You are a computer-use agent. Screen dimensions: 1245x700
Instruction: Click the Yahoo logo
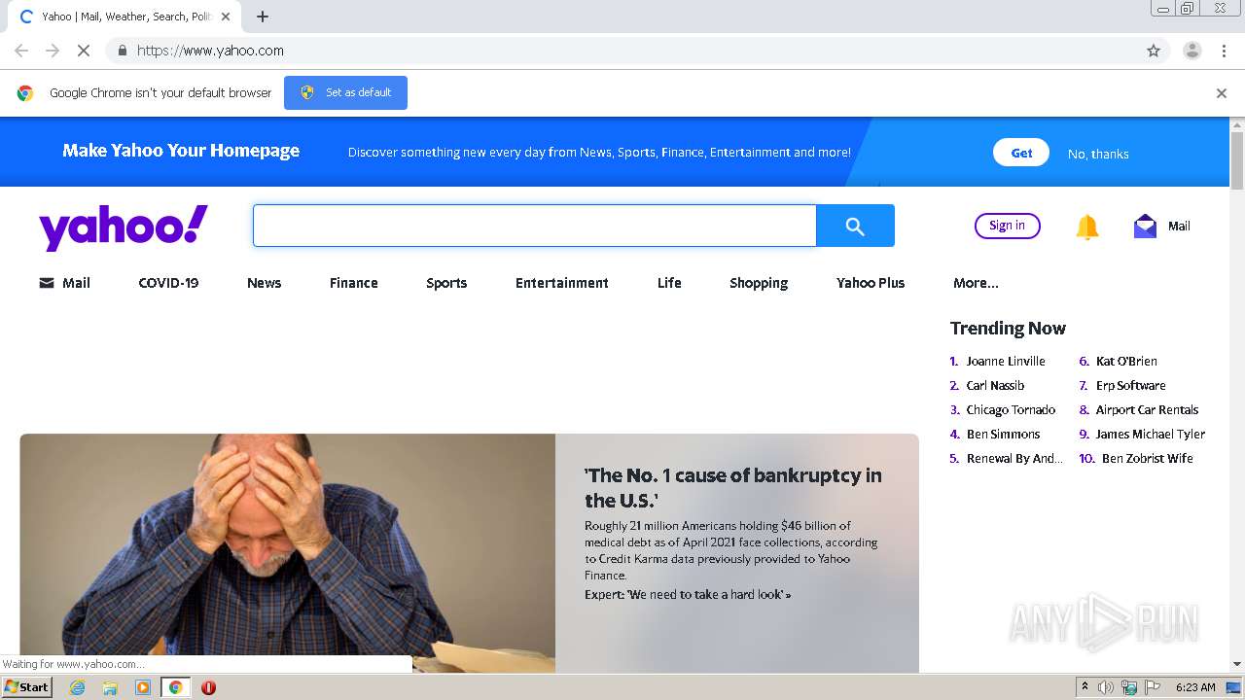click(124, 227)
